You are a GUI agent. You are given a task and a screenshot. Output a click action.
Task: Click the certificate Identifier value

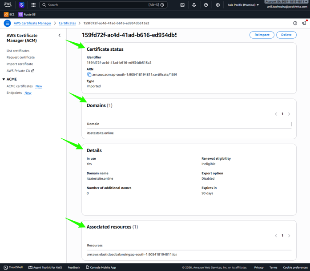point(119,62)
